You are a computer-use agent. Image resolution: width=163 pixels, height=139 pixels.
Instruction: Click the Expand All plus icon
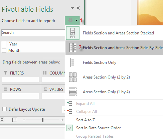click(69, 103)
